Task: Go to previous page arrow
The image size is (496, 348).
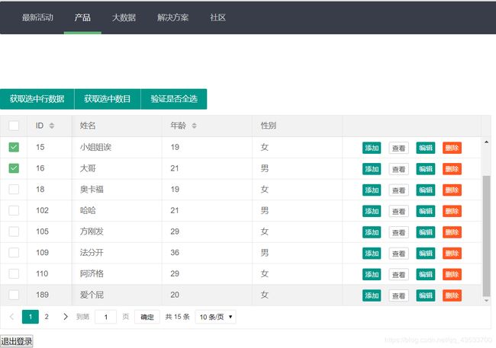Action: click(11, 317)
